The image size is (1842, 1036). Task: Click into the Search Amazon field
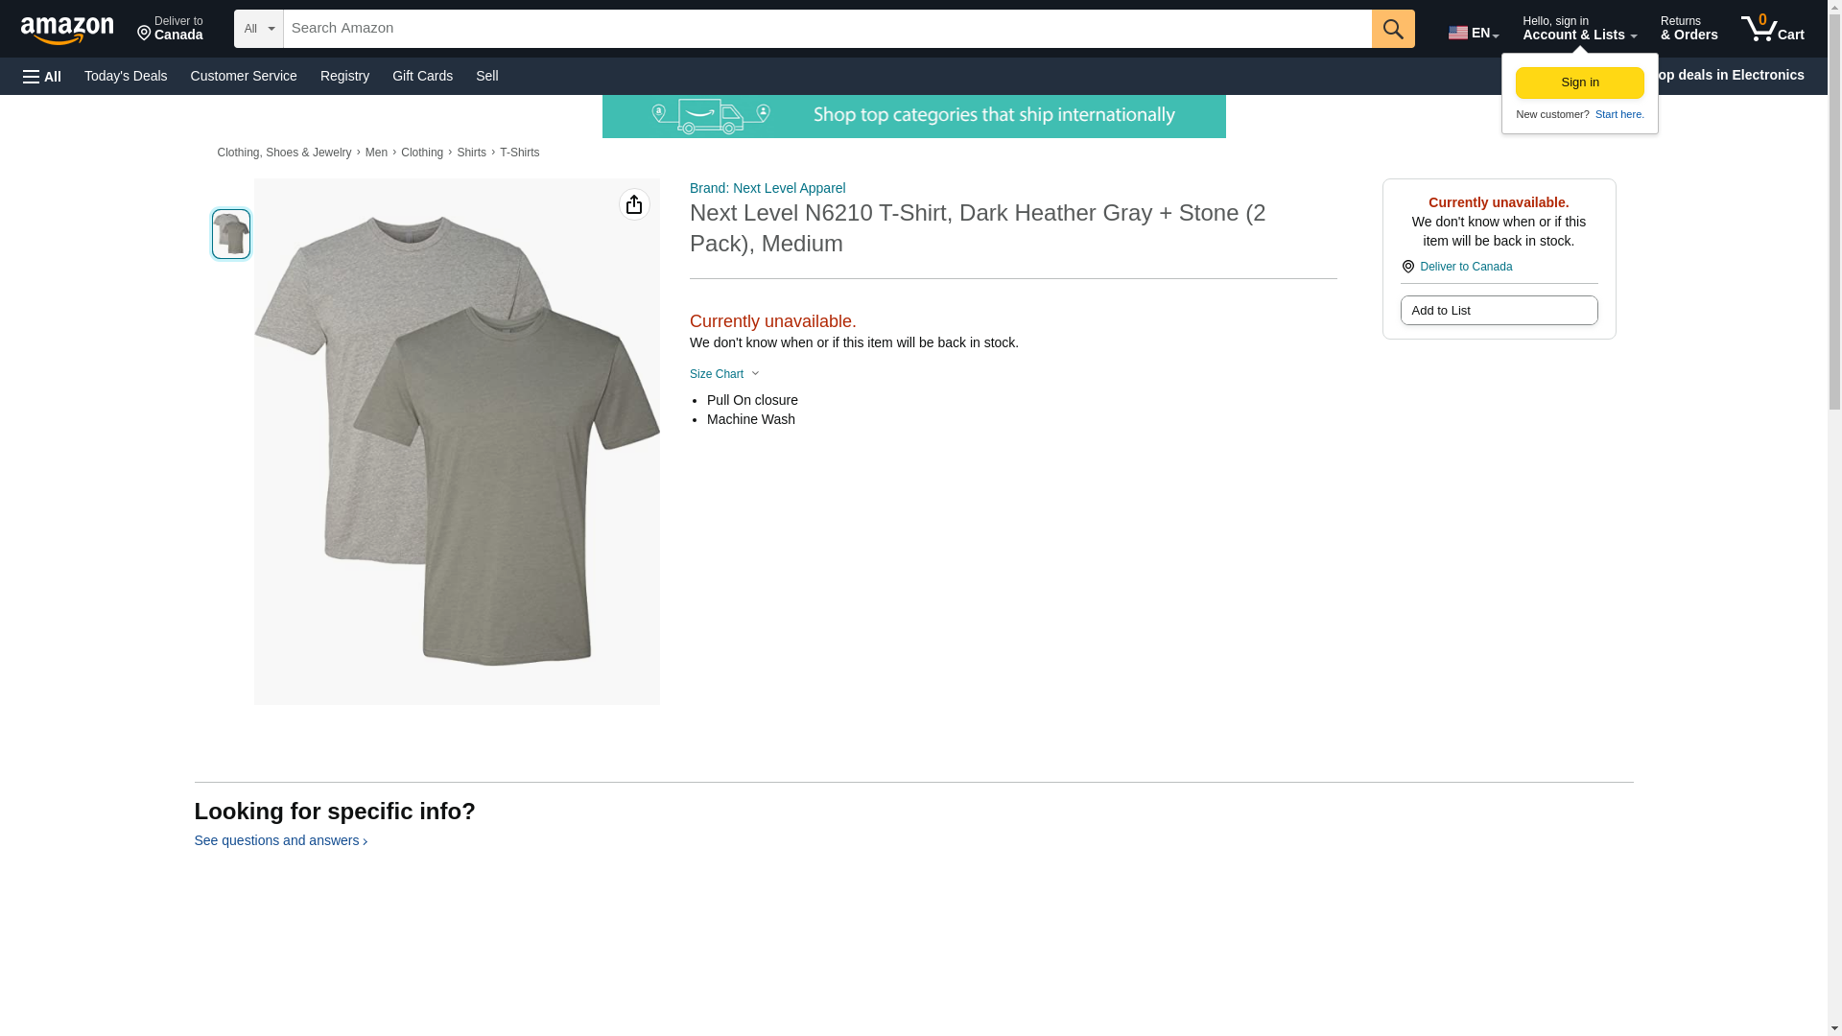coord(826,29)
